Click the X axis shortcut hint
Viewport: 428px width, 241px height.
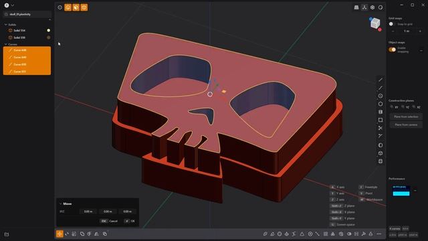coord(337,187)
